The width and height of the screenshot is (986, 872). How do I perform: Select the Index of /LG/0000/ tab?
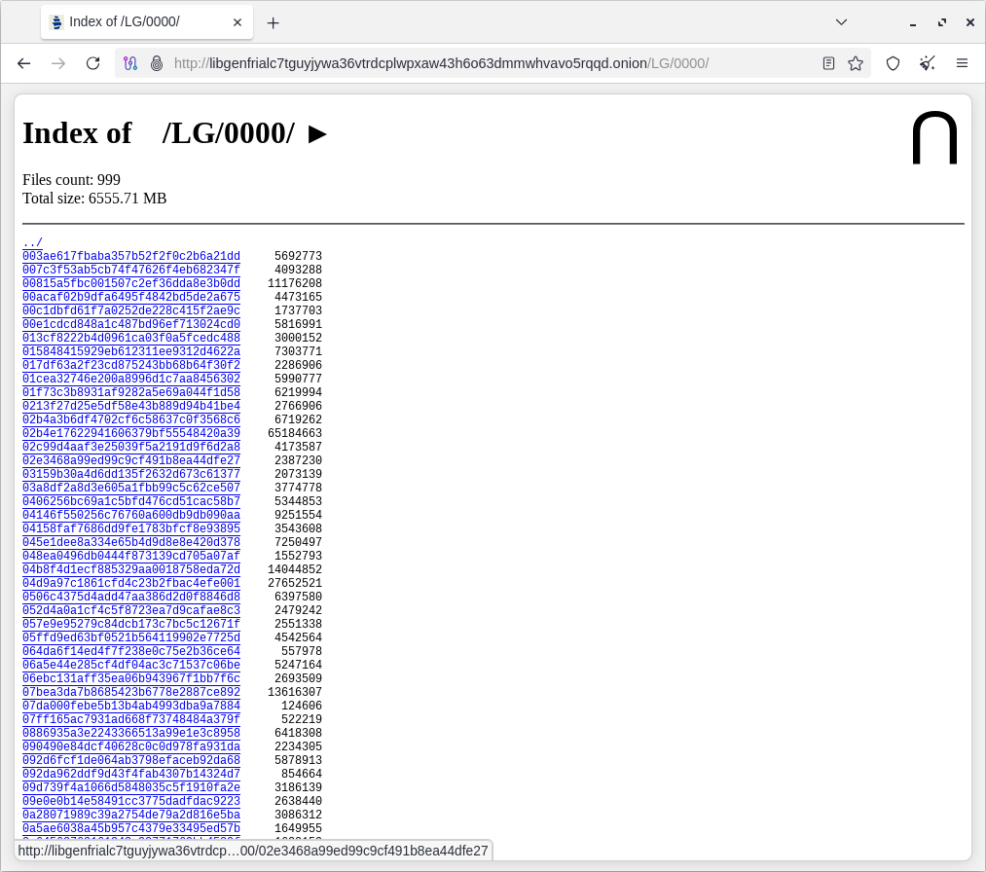(x=136, y=22)
